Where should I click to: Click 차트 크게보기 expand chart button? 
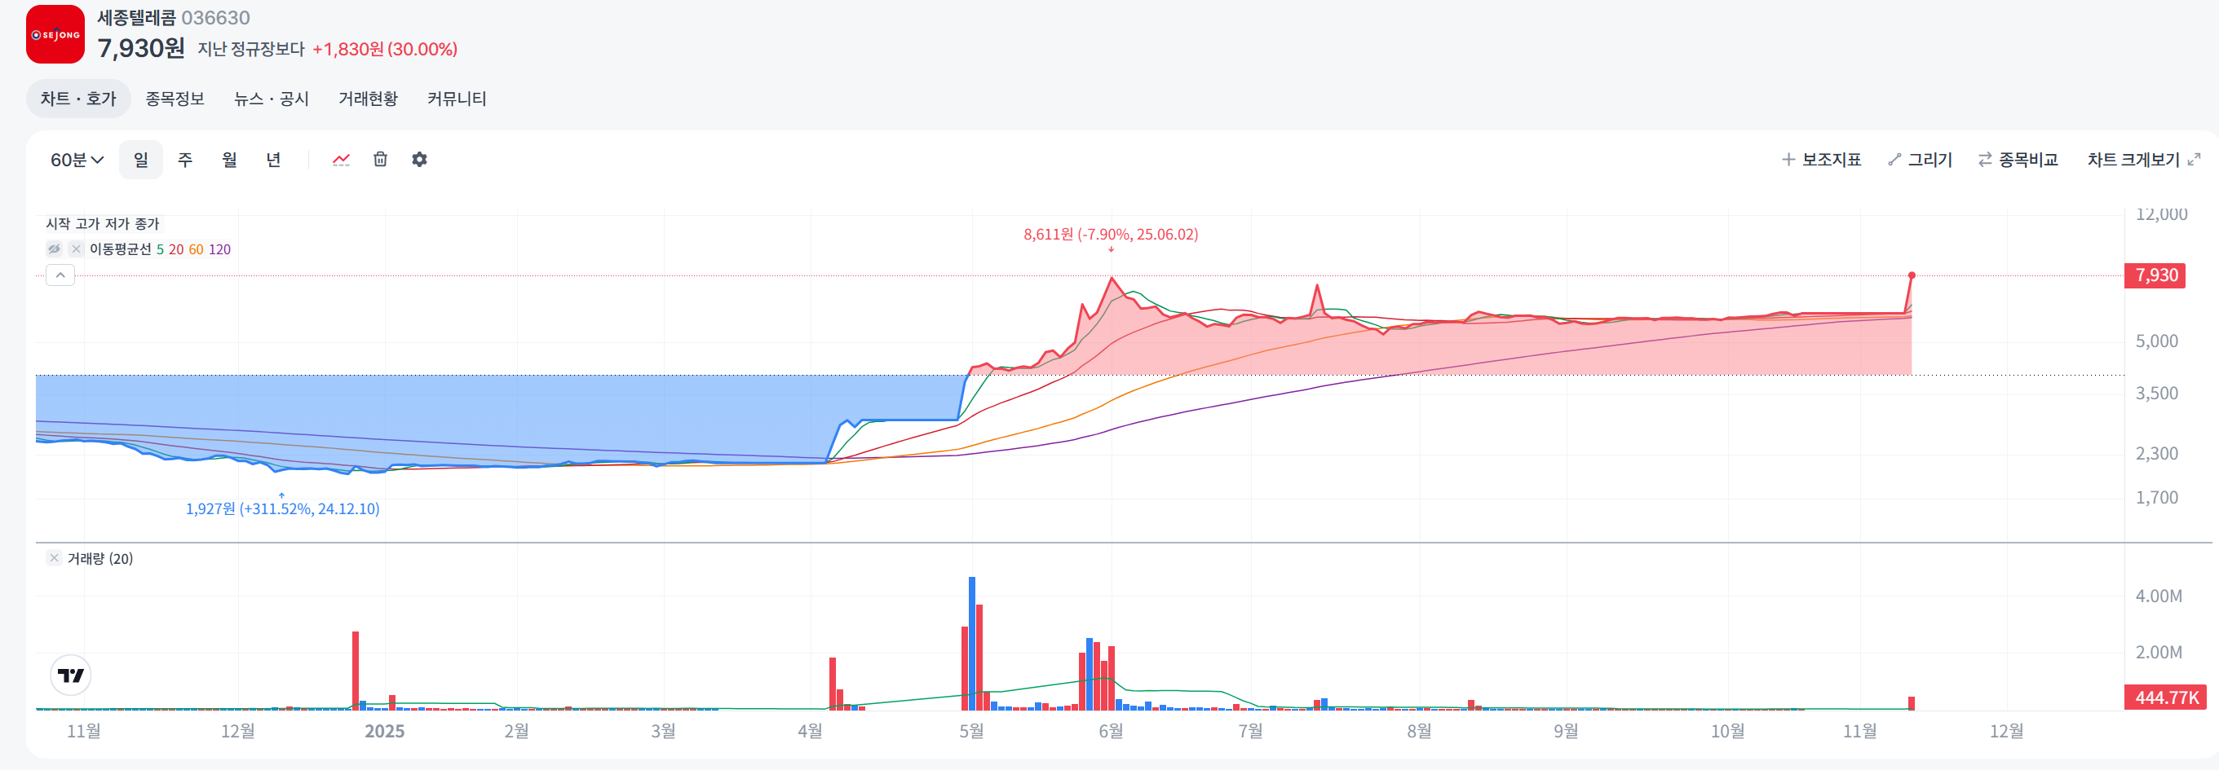2144,160
